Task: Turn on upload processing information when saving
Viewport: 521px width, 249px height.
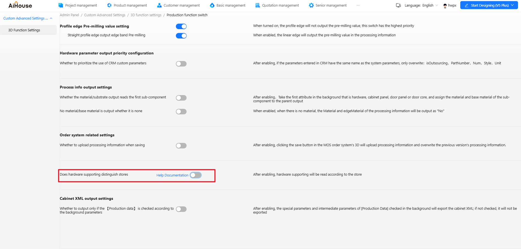Action: click(181, 146)
